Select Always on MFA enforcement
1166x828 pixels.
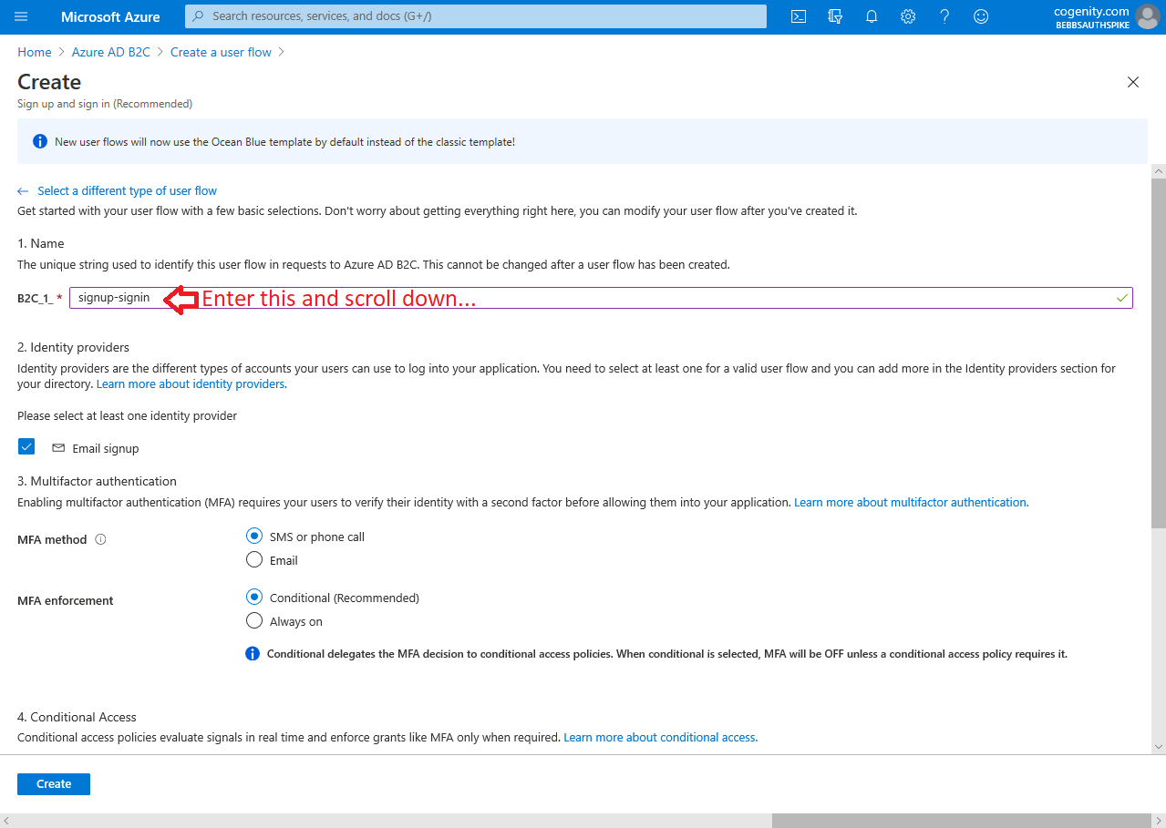pyautogui.click(x=253, y=620)
